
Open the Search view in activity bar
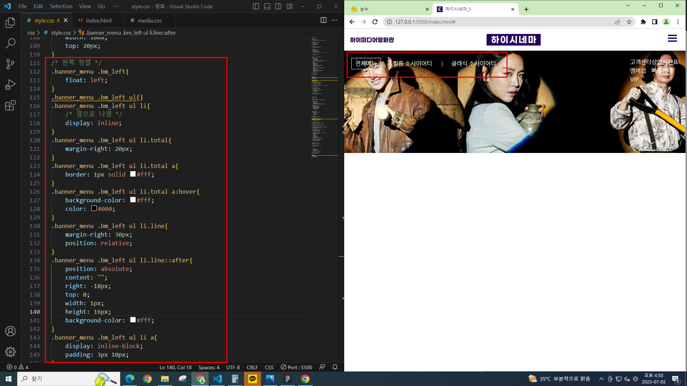coord(10,44)
